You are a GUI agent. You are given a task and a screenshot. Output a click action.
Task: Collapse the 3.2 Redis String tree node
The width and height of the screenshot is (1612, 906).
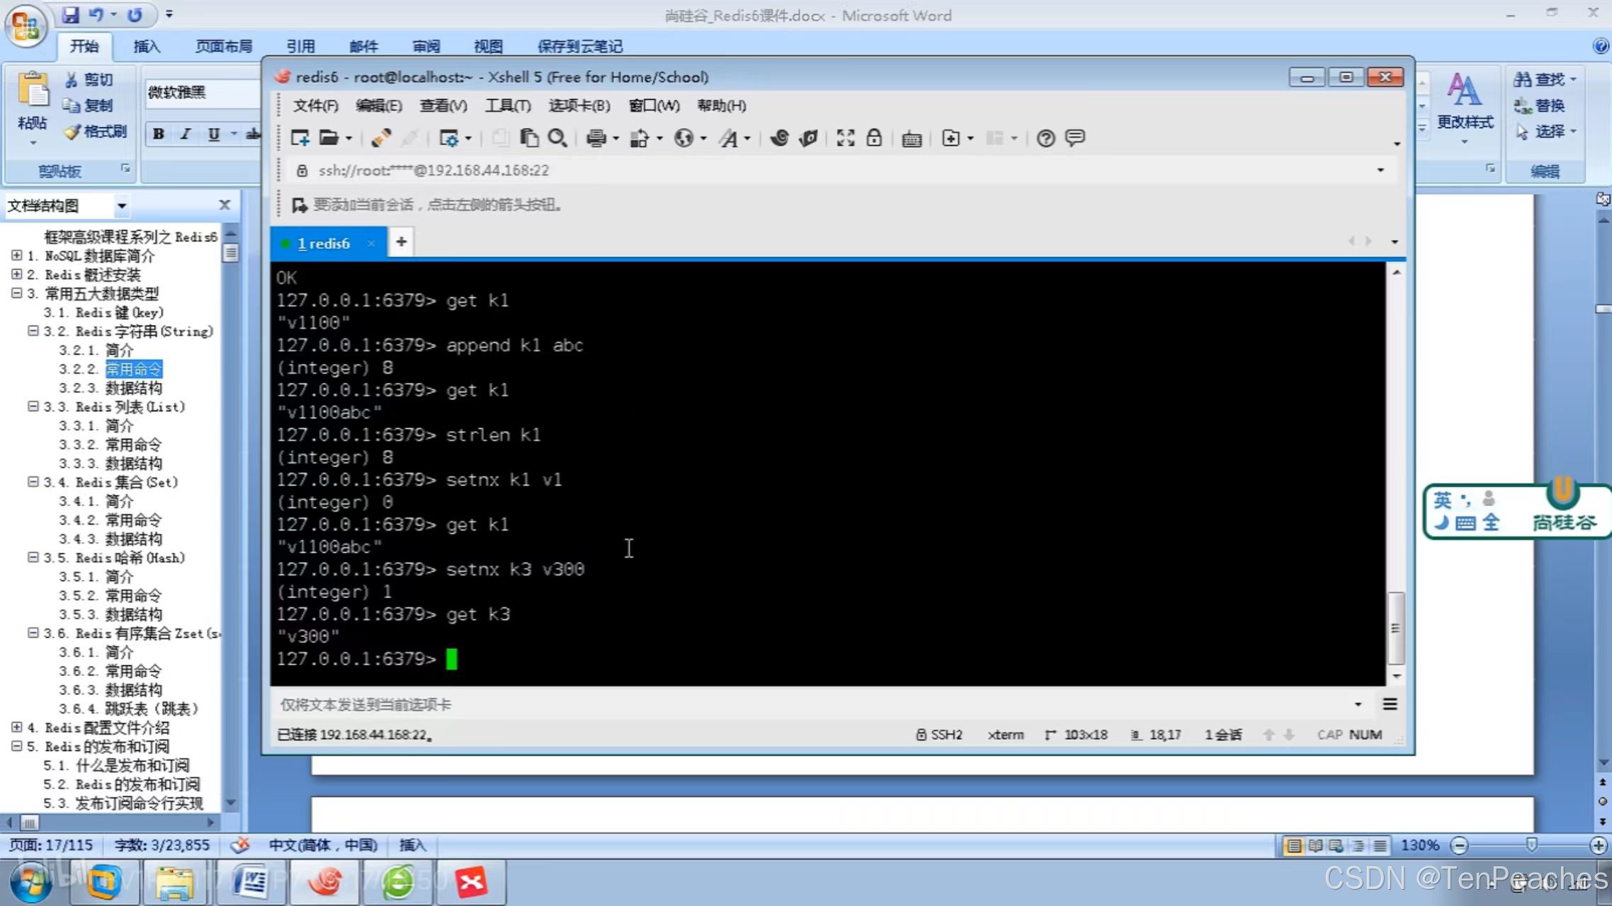[x=33, y=331]
